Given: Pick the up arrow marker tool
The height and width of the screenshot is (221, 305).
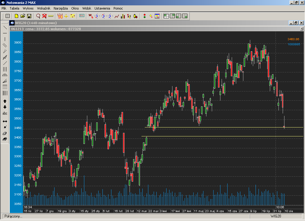Looking at the screenshot, I should 5,101.
